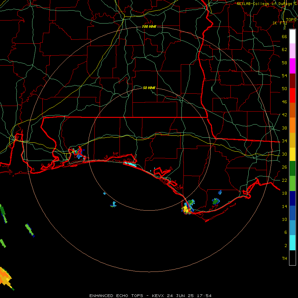Click the 42 legend value
Image resolution: width=298 pixels, height=298 pixels.
click(284, 115)
